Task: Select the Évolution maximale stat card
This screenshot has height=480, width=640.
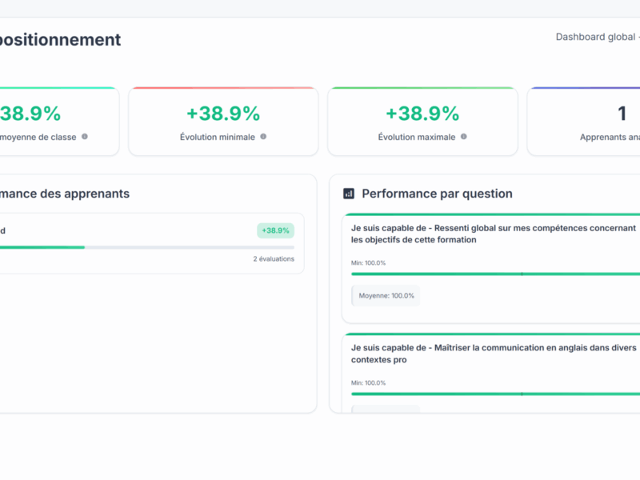Action: pos(422,122)
